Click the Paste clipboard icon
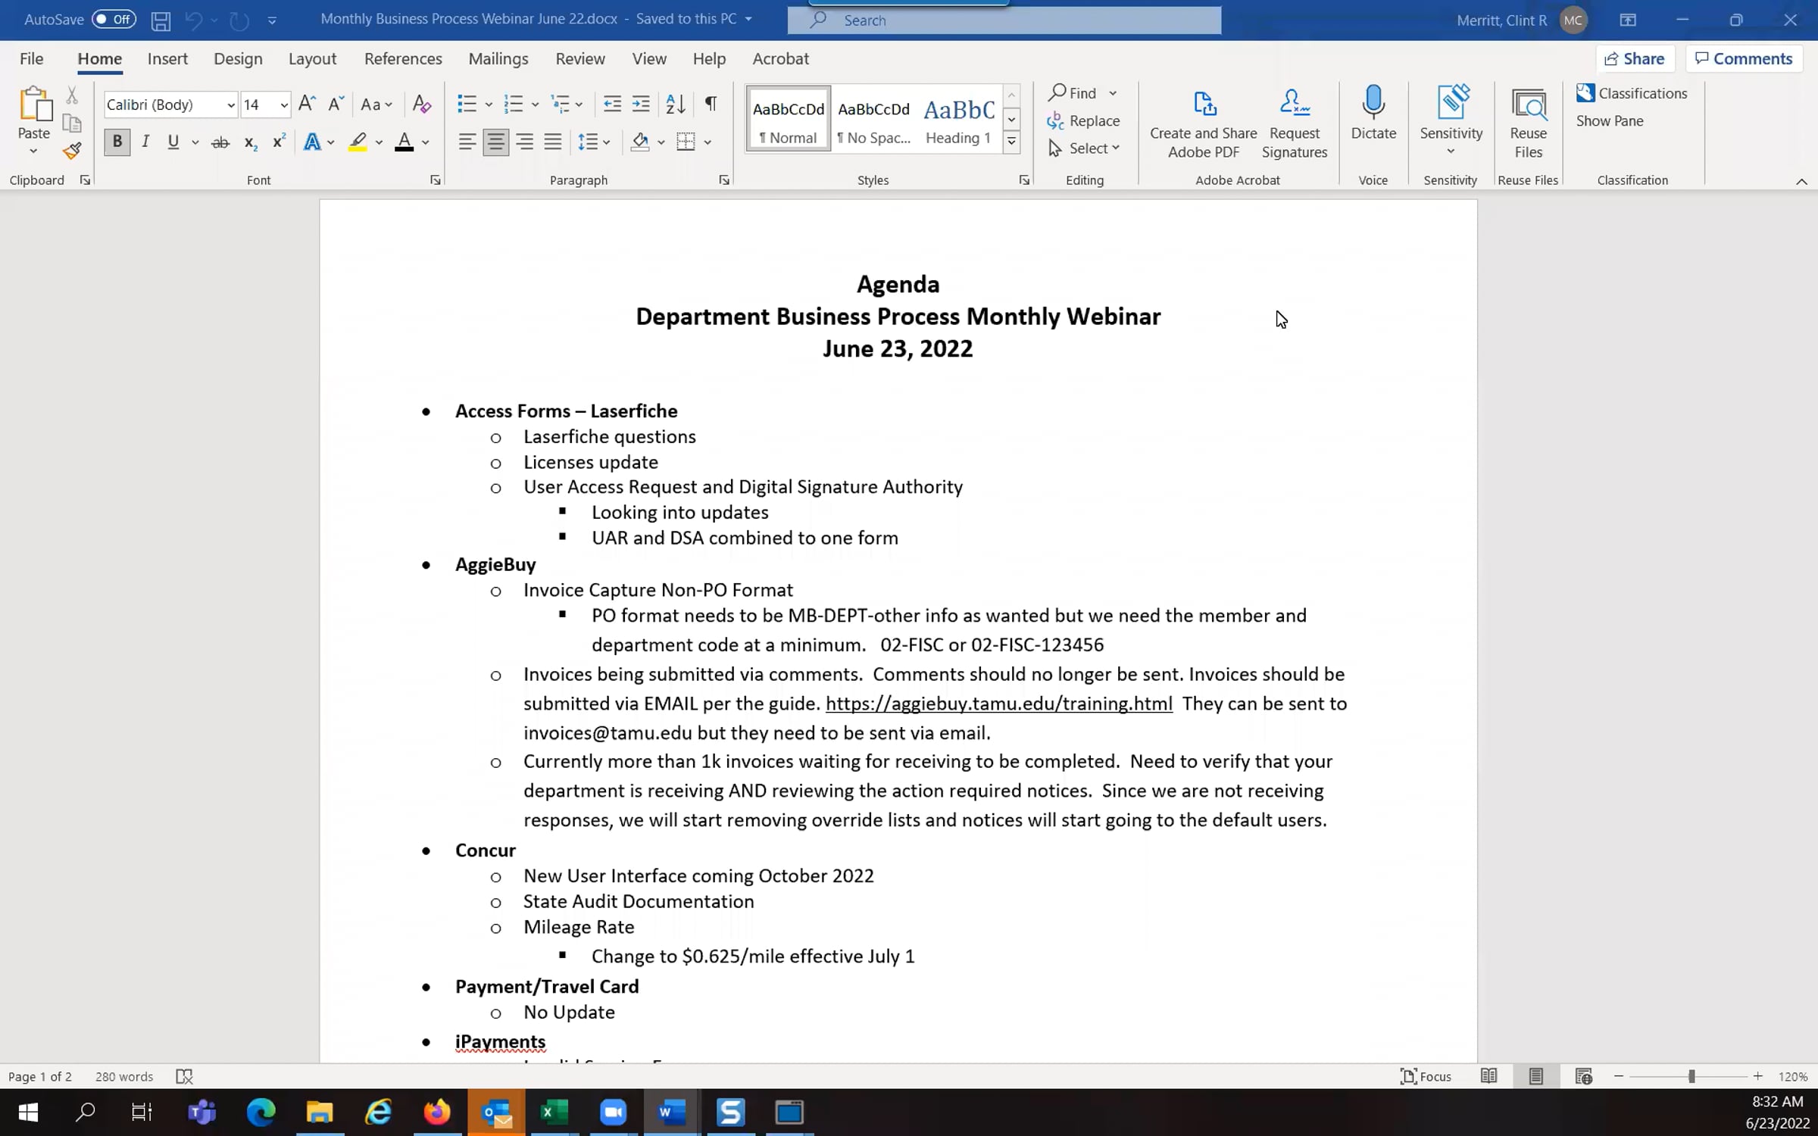The width and height of the screenshot is (1818, 1136). [34, 105]
